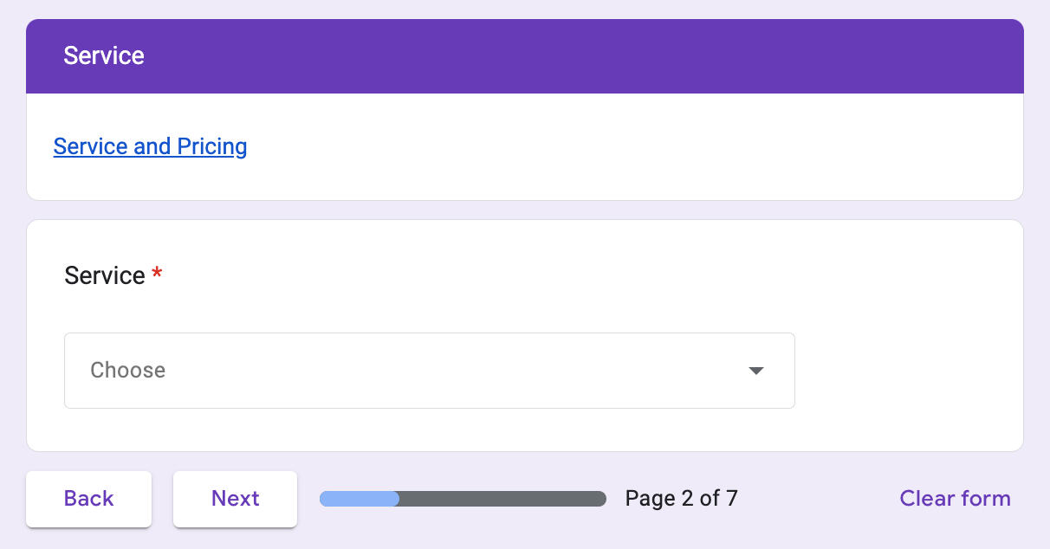Click the dropdown arrow in Service field
Image resolution: width=1050 pixels, height=549 pixels.
click(x=755, y=371)
